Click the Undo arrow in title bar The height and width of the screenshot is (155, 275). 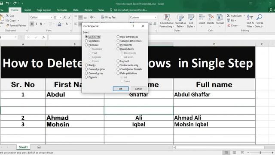(x=7, y=3)
